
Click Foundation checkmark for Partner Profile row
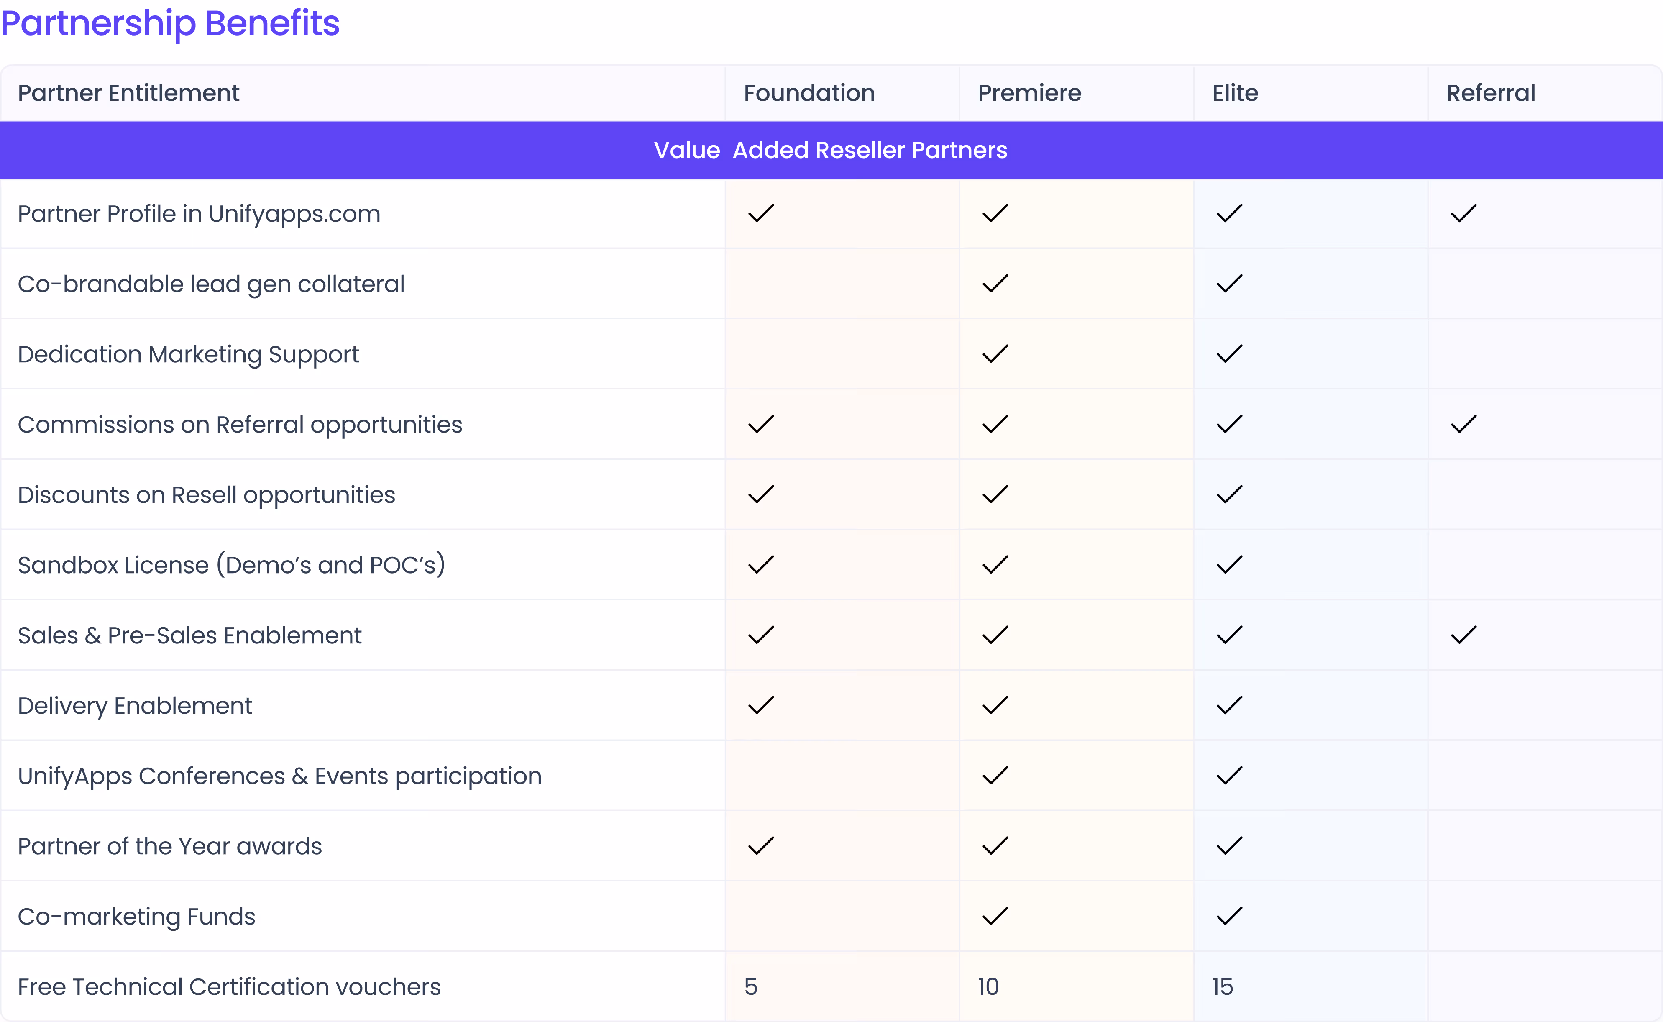[761, 214]
